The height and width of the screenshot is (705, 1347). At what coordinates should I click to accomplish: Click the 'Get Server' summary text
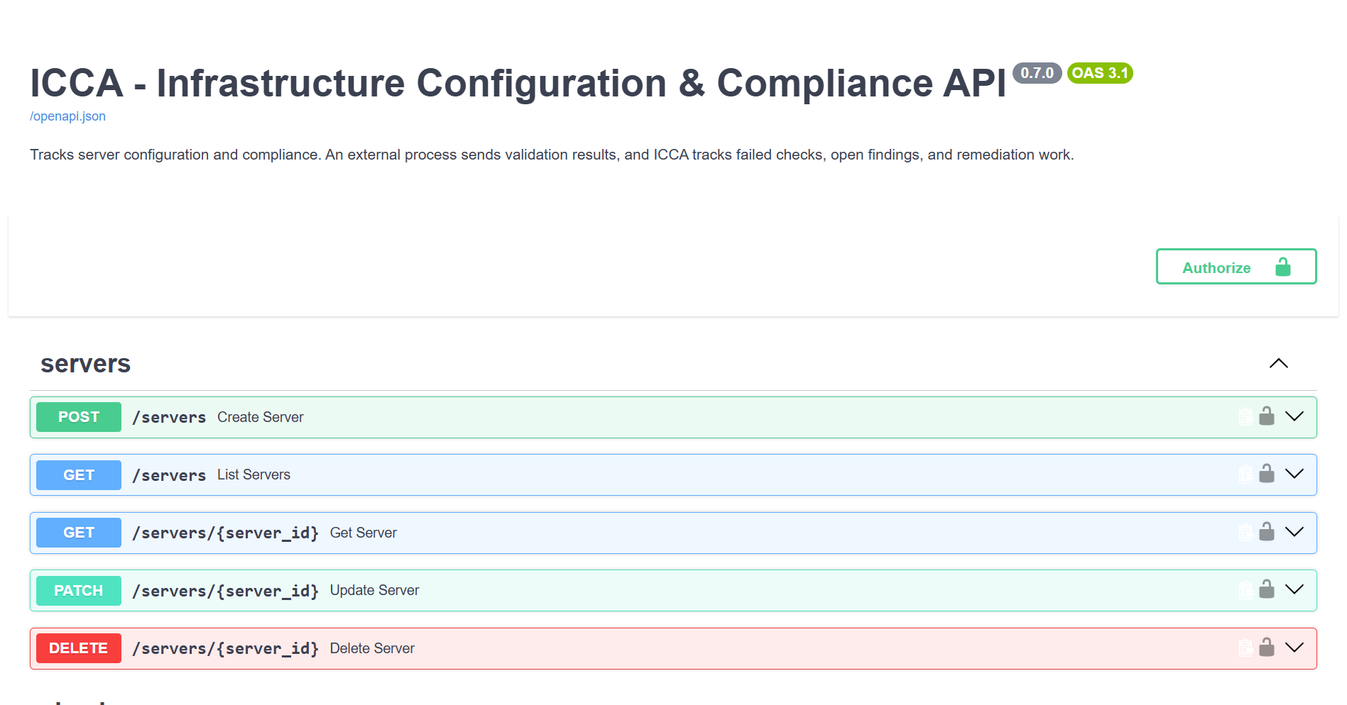(x=364, y=533)
